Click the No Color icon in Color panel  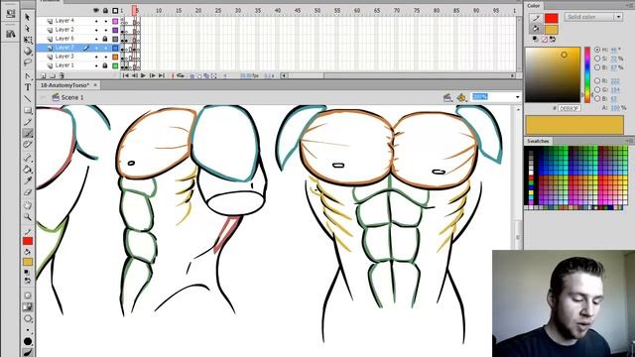545,40
